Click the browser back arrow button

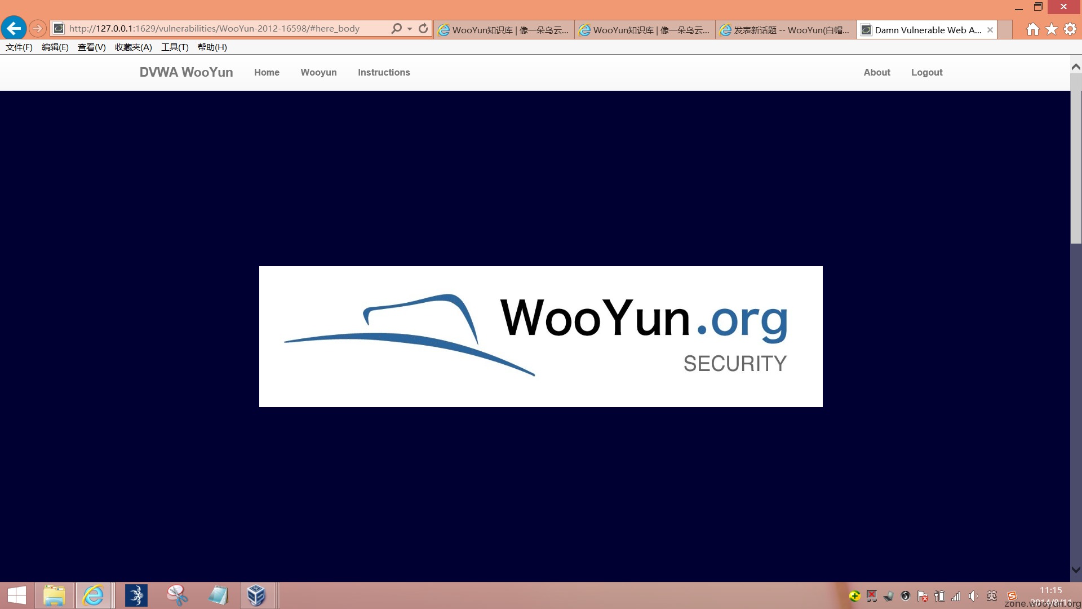[x=14, y=28]
